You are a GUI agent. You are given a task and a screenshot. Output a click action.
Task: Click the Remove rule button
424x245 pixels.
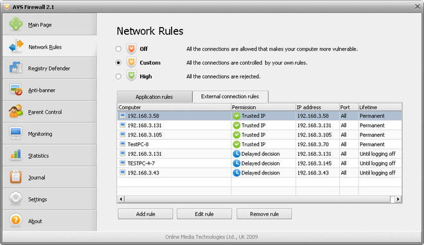point(264,214)
